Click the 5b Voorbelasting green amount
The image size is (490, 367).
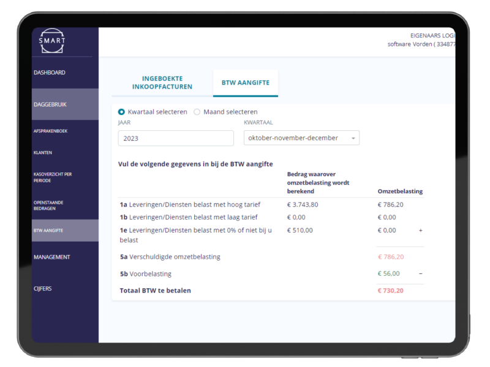388,273
